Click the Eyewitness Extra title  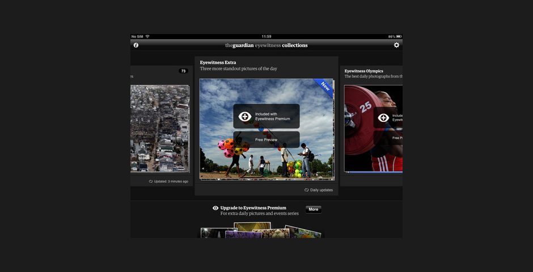(x=218, y=62)
